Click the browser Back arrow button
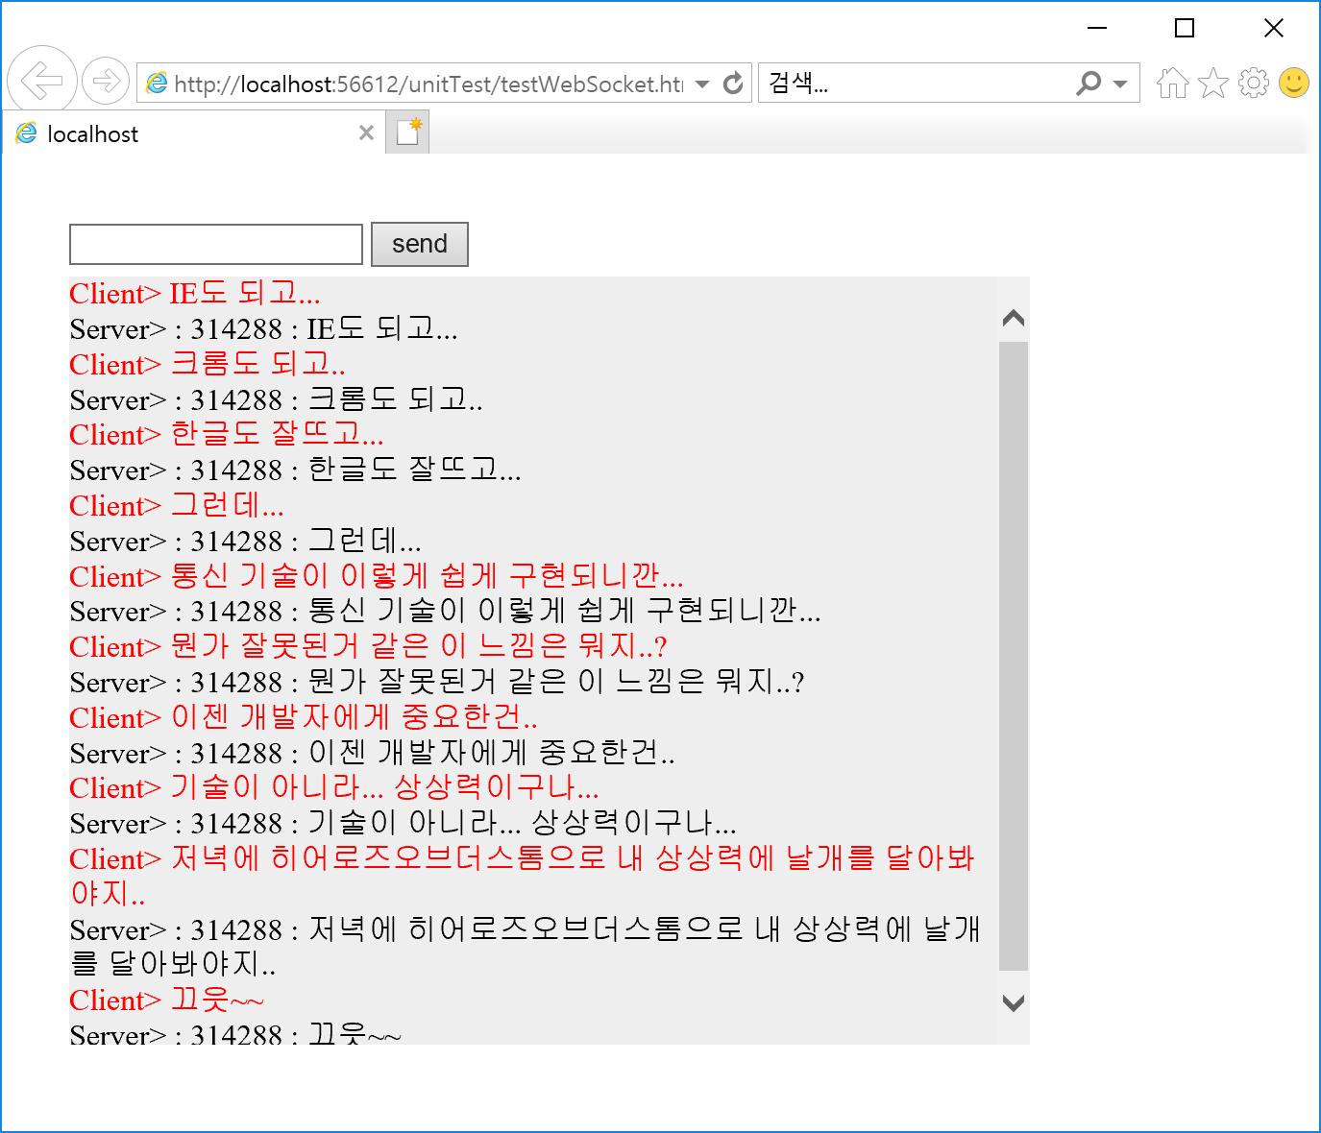1321x1133 pixels. 42,81
